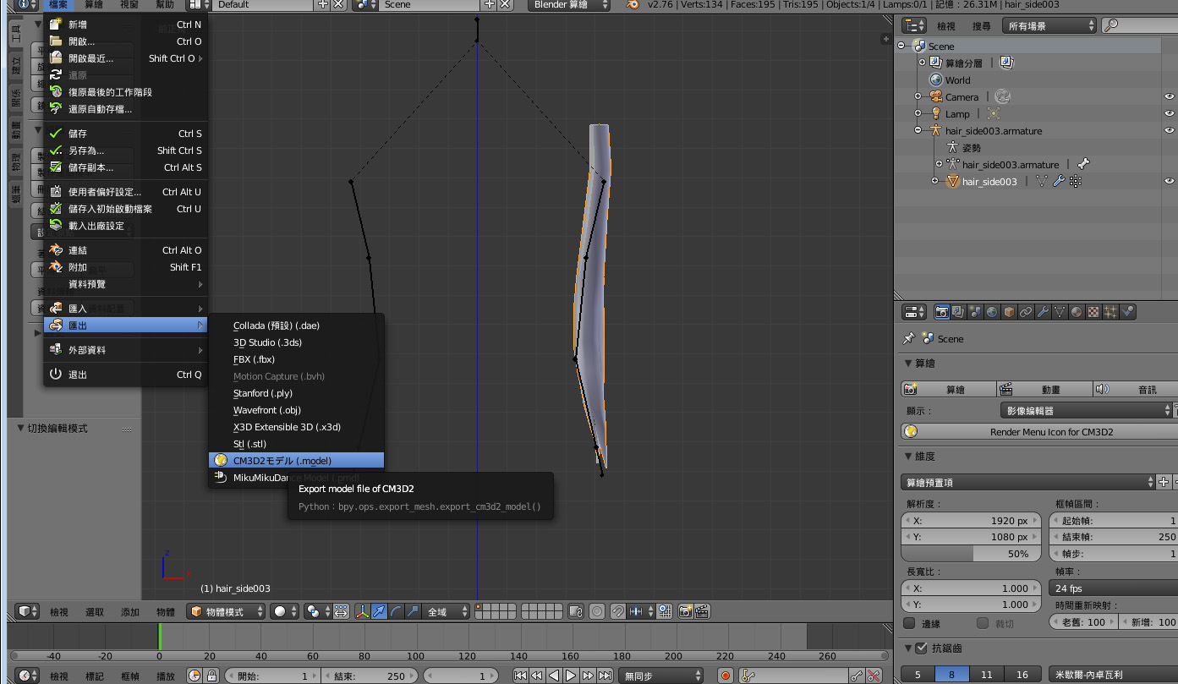Open the 24 fps frame rate dropdown

point(1114,588)
